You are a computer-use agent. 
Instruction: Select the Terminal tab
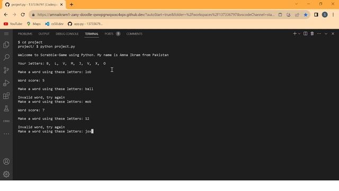(x=92, y=34)
